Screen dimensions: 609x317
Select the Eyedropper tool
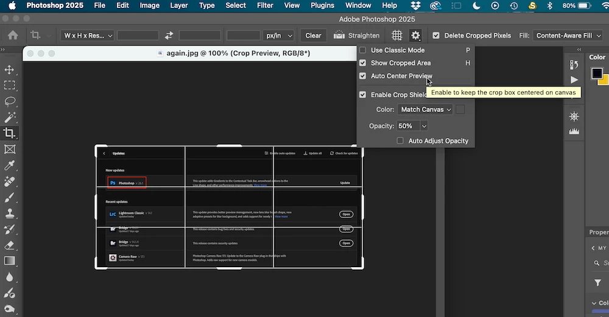click(x=9, y=165)
